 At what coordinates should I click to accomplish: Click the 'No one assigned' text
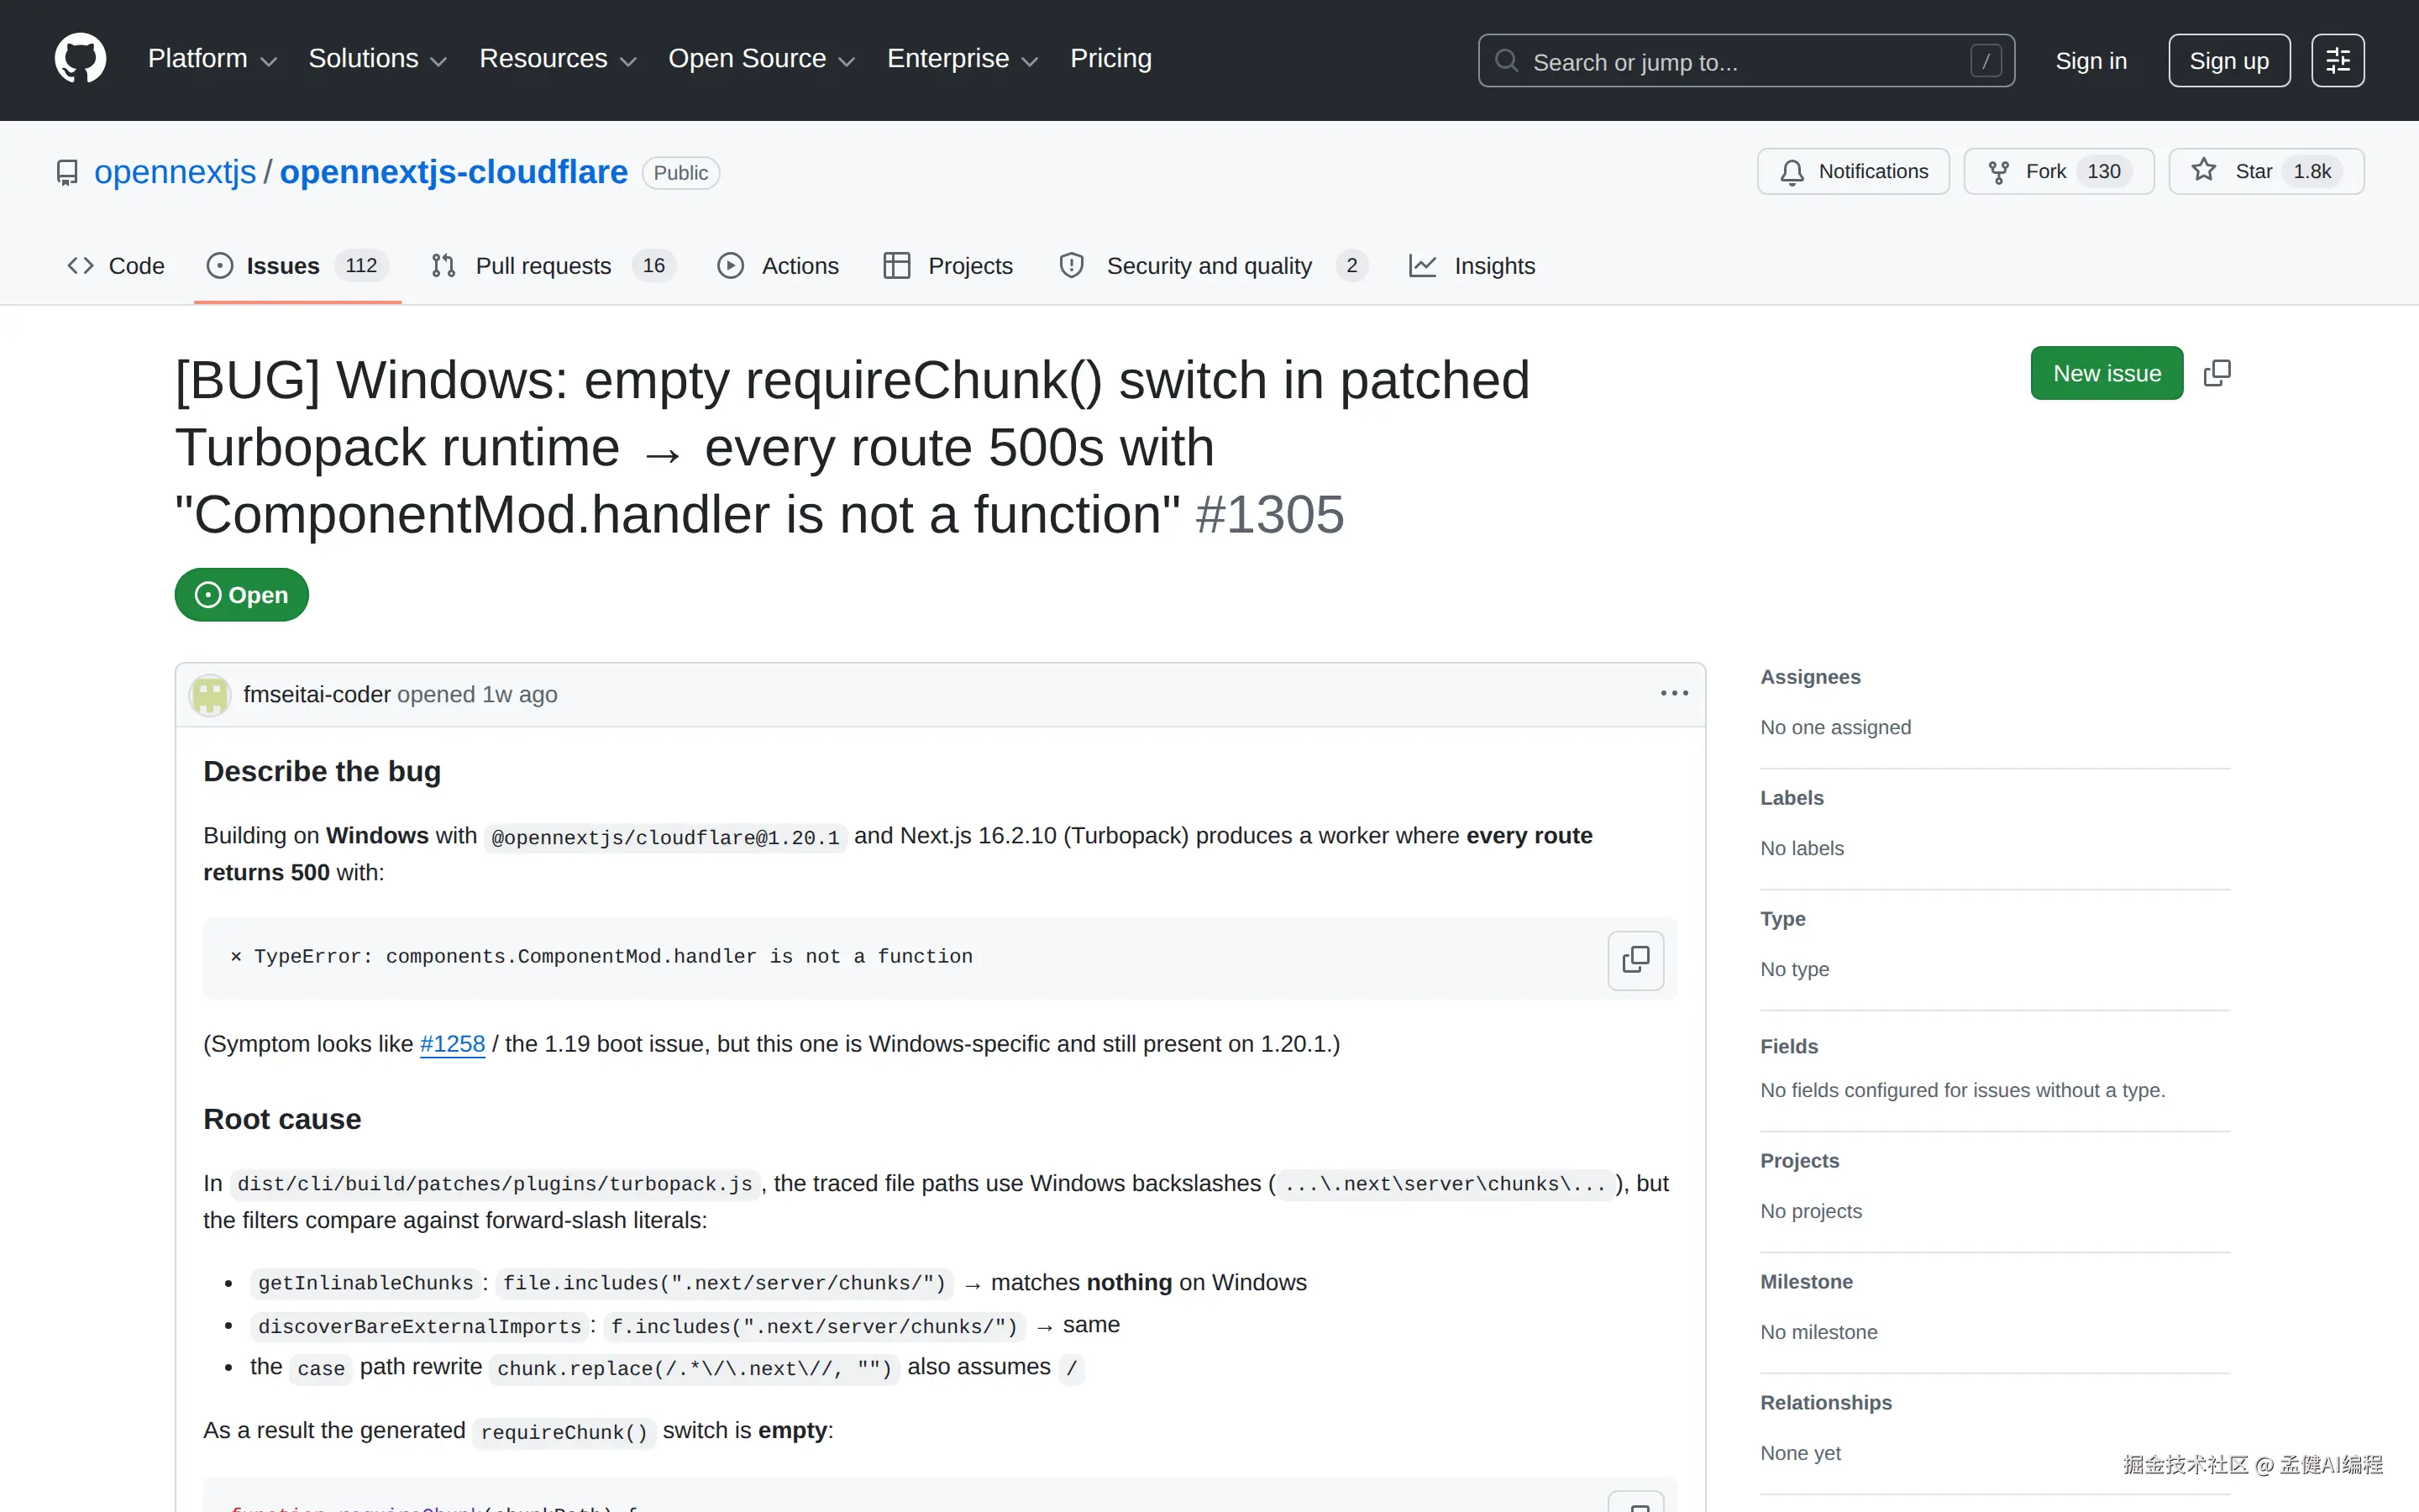[x=1835, y=727]
